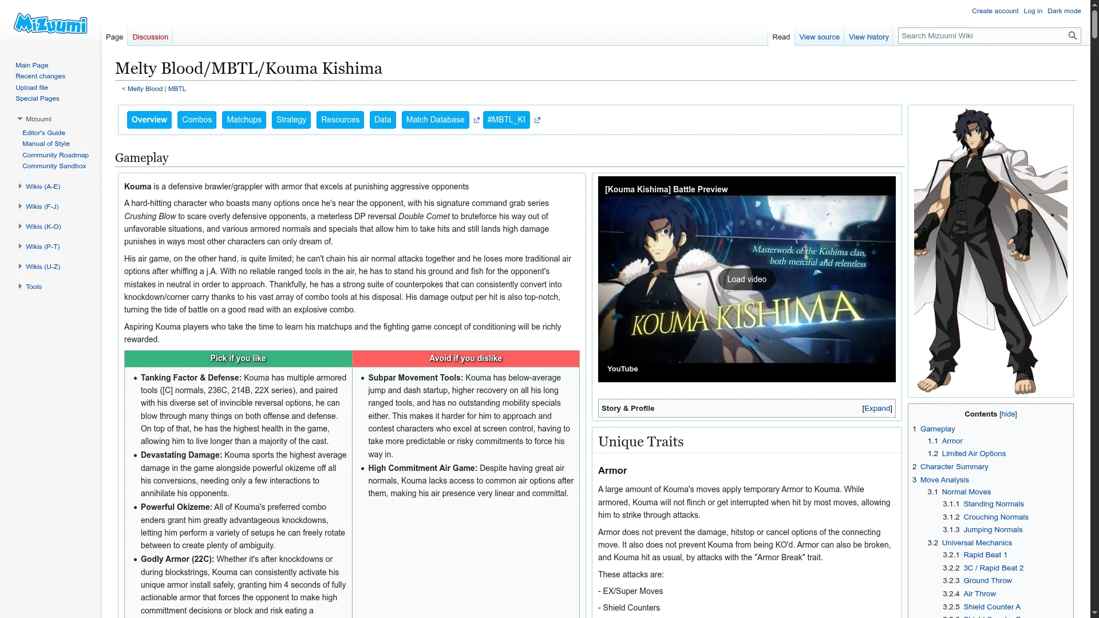This screenshot has height=618, width=1099.
Task: Click the page vertical scrollbar thumb
Action: 1094,23
